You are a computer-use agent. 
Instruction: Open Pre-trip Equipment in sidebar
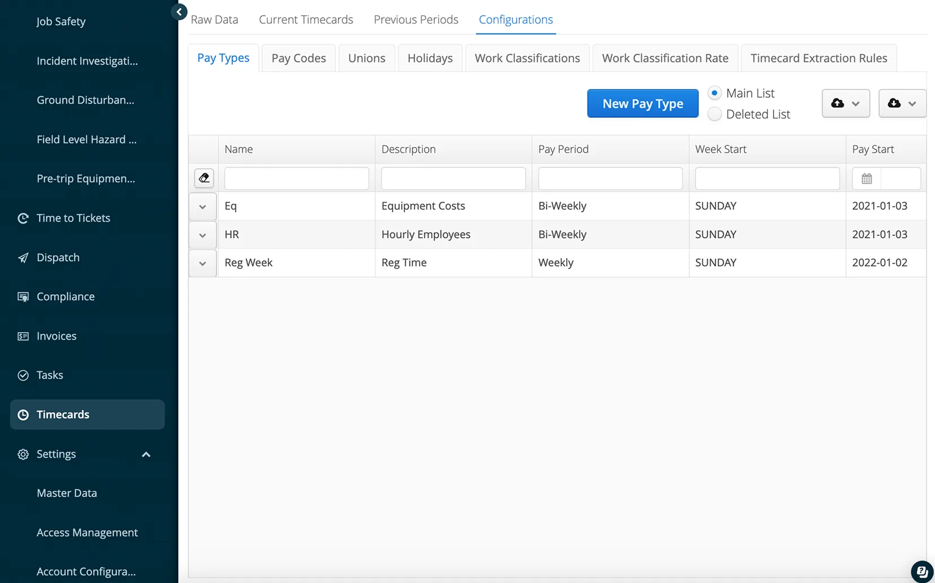pos(86,179)
